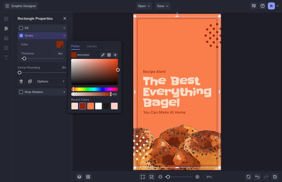Open the Image Manager sidebar icon

point(6,19)
